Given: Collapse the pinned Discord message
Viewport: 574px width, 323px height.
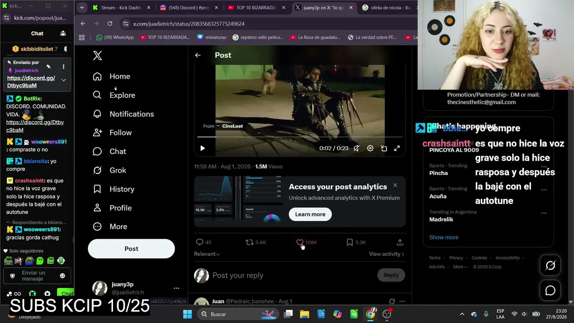Looking at the screenshot, I should (x=64, y=80).
